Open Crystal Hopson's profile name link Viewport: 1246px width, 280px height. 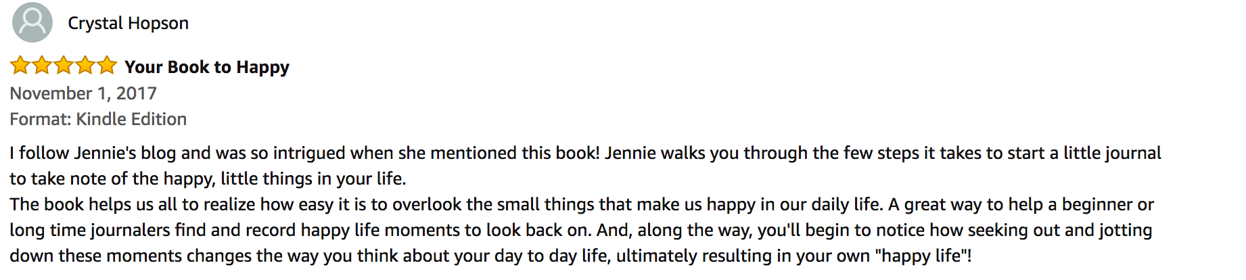129,23
